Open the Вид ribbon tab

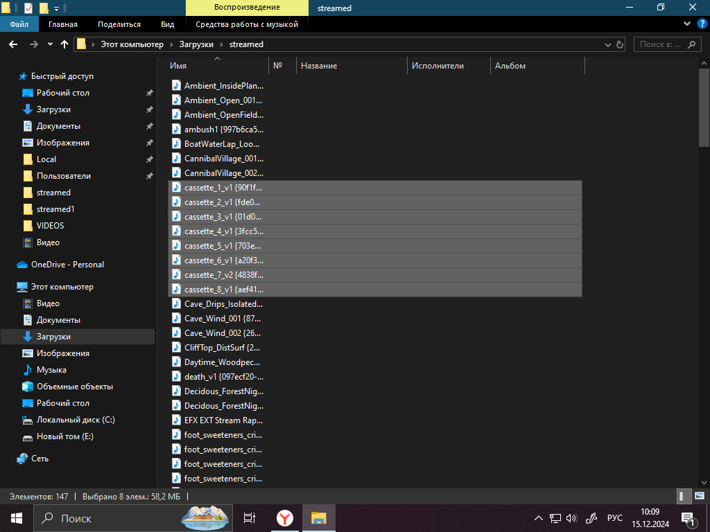(x=168, y=24)
